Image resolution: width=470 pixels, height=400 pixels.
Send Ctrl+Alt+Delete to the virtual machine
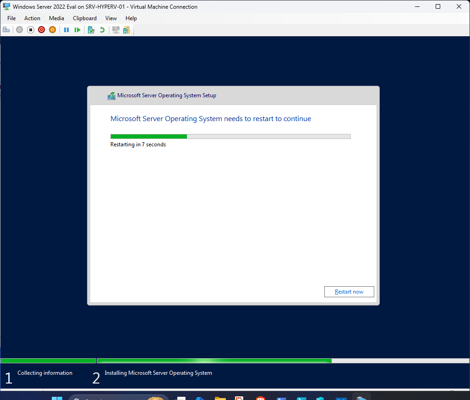[x=6, y=29]
